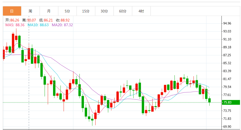Show the 30分 chart view
This screenshot has height=130, width=241.
pyautogui.click(x=104, y=11)
